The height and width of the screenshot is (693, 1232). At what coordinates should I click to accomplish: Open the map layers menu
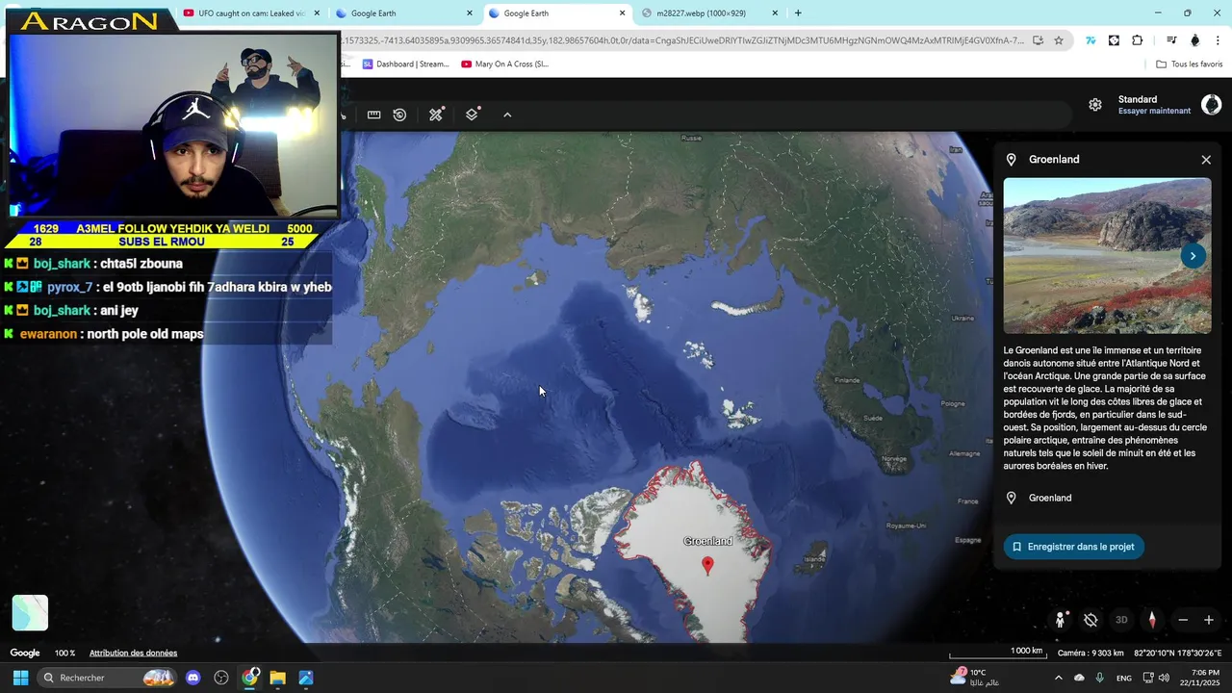(472, 115)
